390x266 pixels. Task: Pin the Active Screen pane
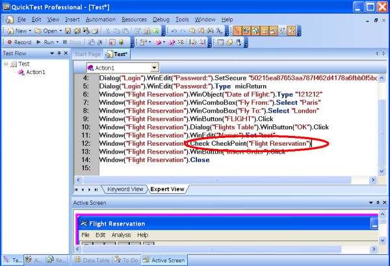(x=378, y=202)
